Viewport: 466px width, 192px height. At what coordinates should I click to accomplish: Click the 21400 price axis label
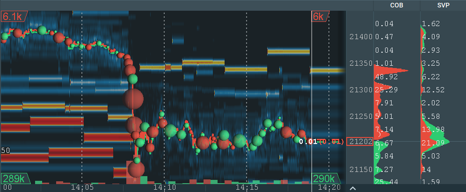tap(361, 37)
